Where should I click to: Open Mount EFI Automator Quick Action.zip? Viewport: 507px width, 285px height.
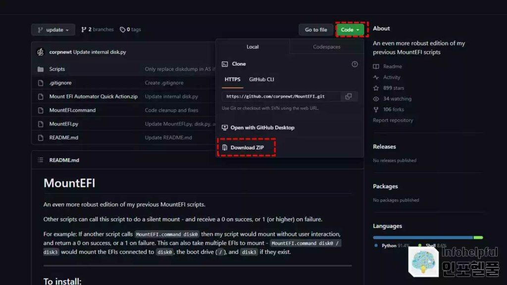(94, 96)
